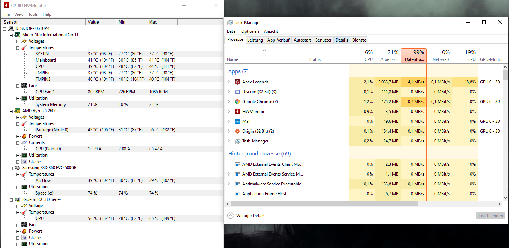Switch to the Autostart tab
Viewport: 509px width, 248px height.
coord(302,40)
